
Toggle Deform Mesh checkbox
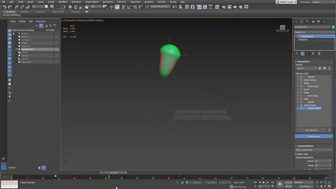tap(296, 154)
